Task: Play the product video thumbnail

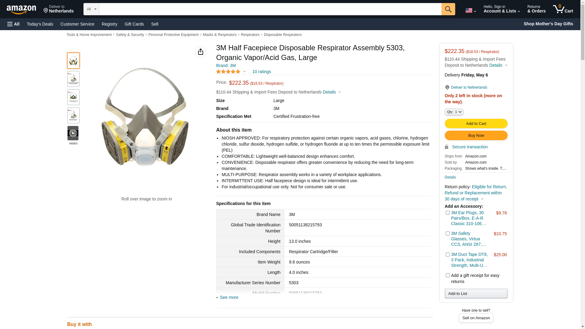Action: click(x=73, y=133)
